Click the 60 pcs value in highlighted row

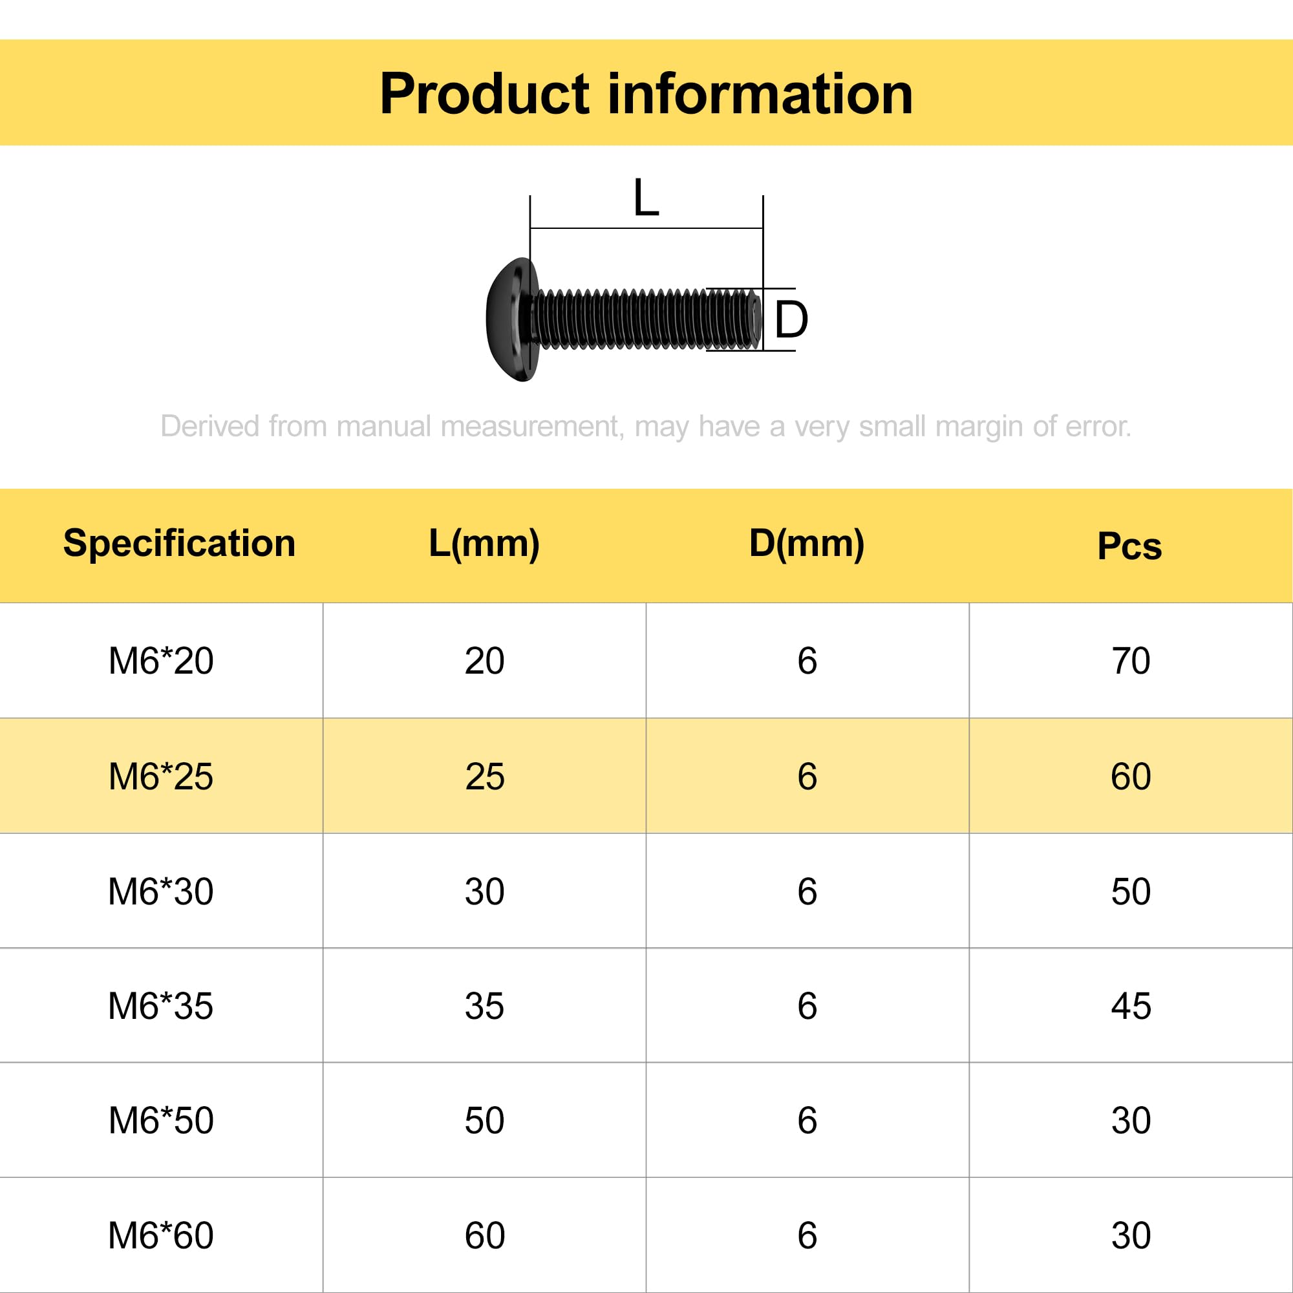pos(1131,776)
